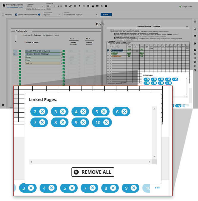Click the panel splitter handle near Div heading
The height and width of the screenshot is (201, 198).
click(x=103, y=25)
